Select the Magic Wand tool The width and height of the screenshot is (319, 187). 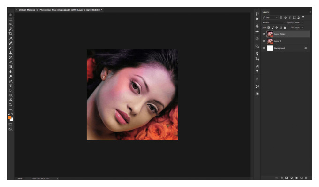click(10, 29)
